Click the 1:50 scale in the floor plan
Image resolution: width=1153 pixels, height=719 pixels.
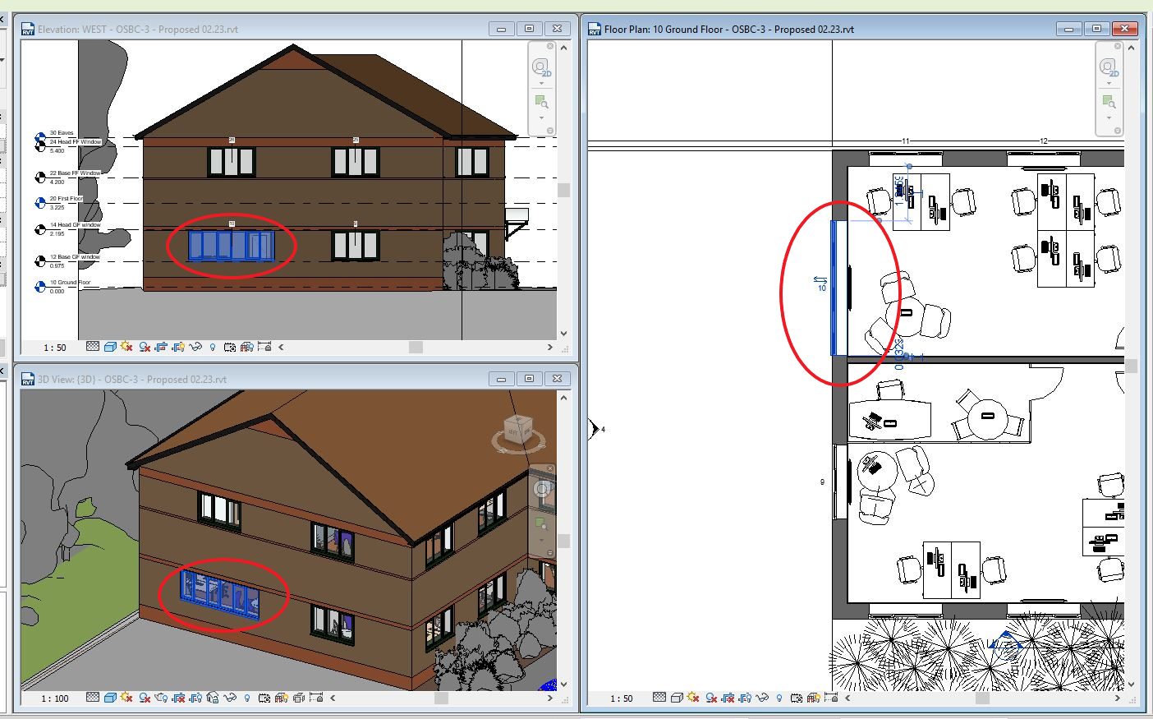coord(620,698)
